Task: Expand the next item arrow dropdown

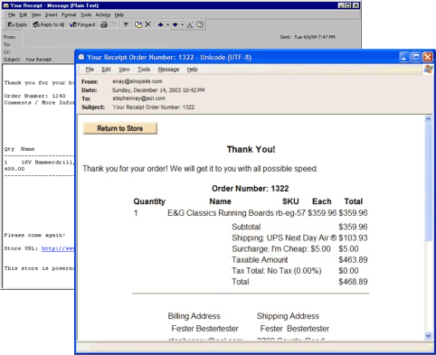Action: [183, 25]
